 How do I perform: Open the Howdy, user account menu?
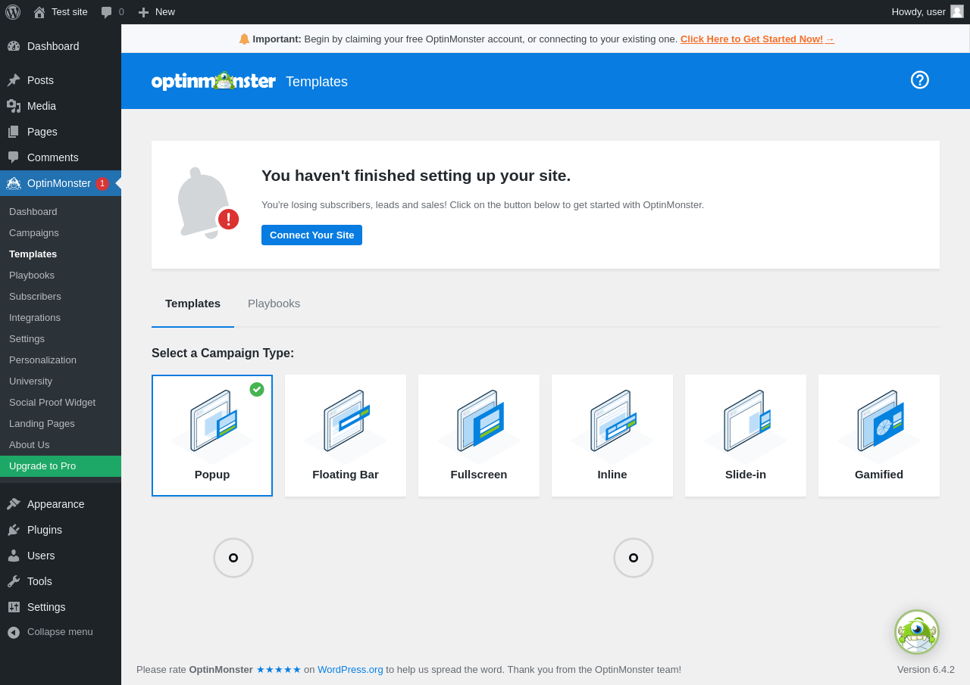pos(928,12)
